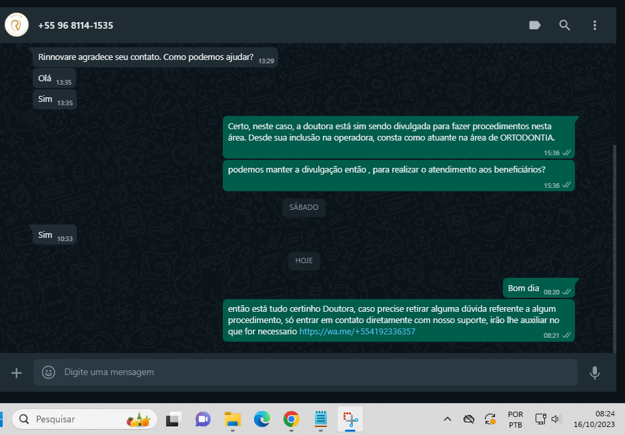This screenshot has width=625, height=435.
Task: Record a voice message with microphone icon
Action: pyautogui.click(x=595, y=373)
